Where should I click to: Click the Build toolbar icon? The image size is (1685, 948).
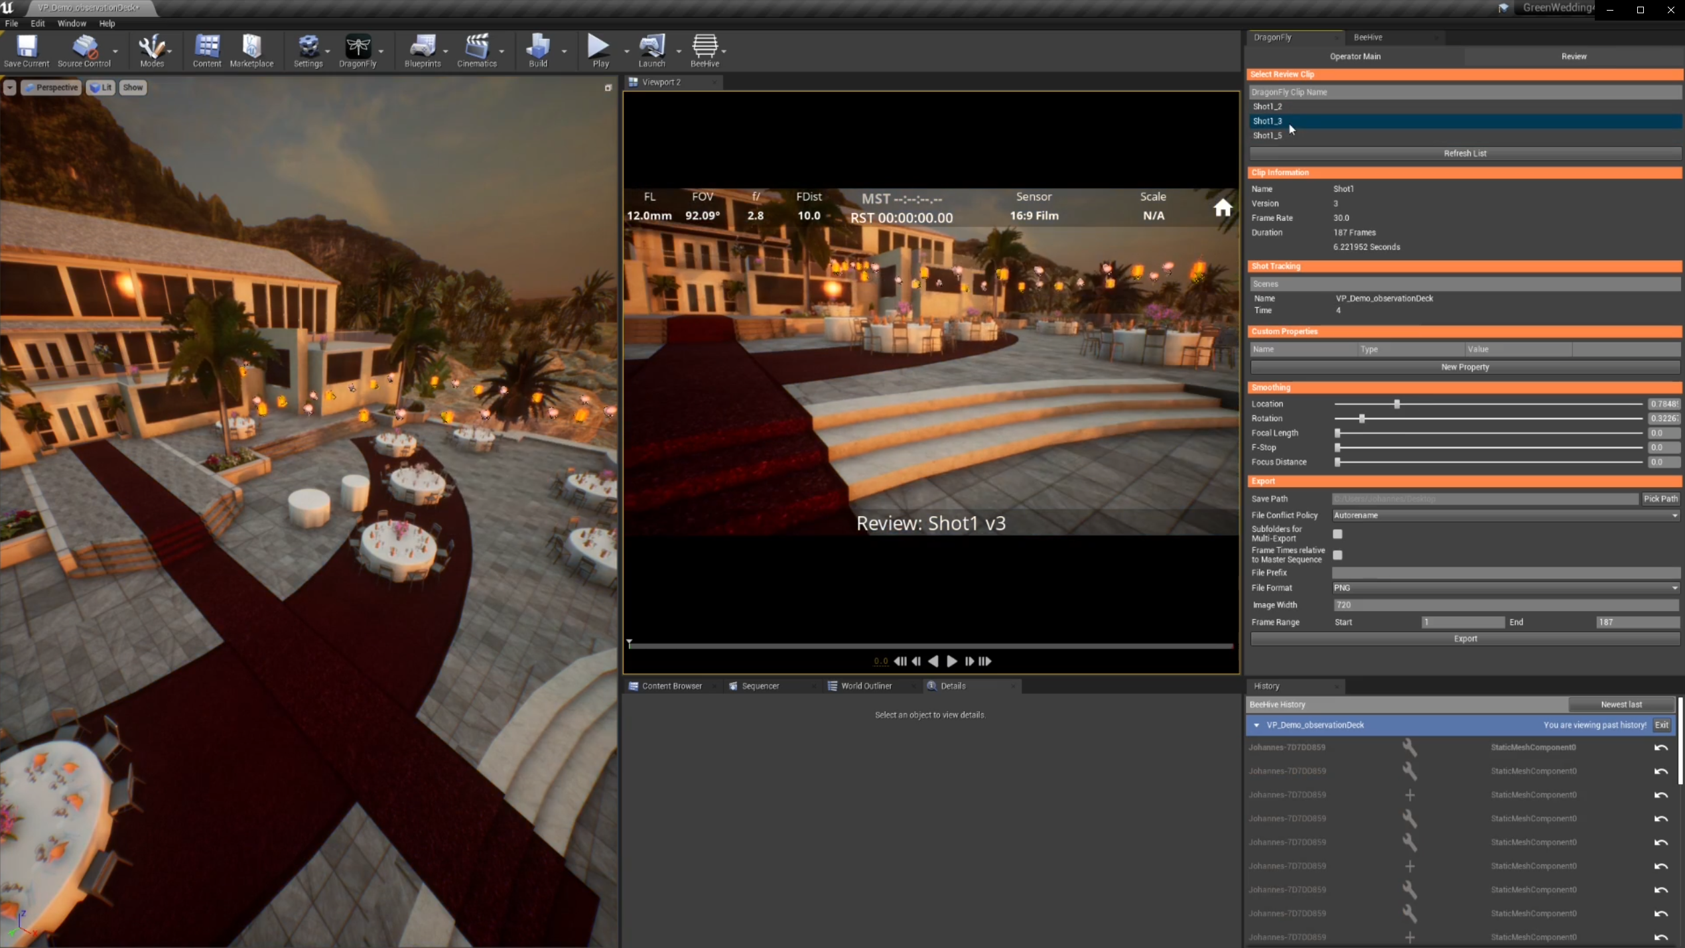[538, 50]
